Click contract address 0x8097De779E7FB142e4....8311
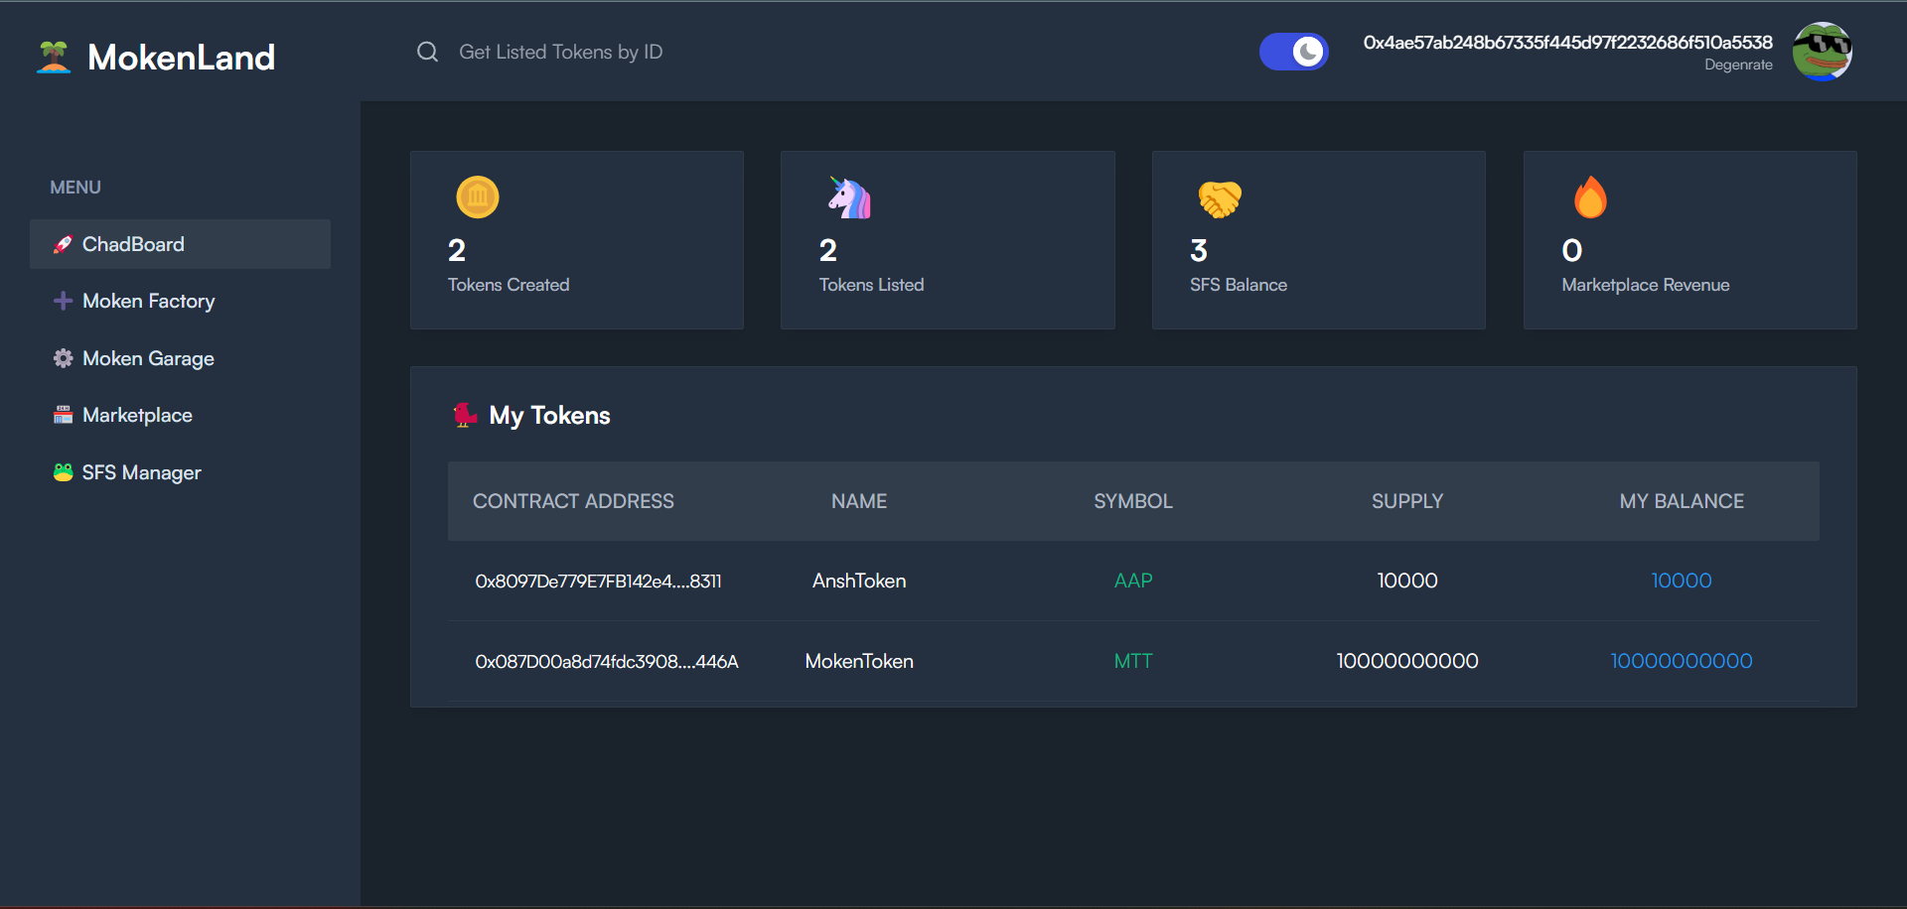 click(x=598, y=582)
